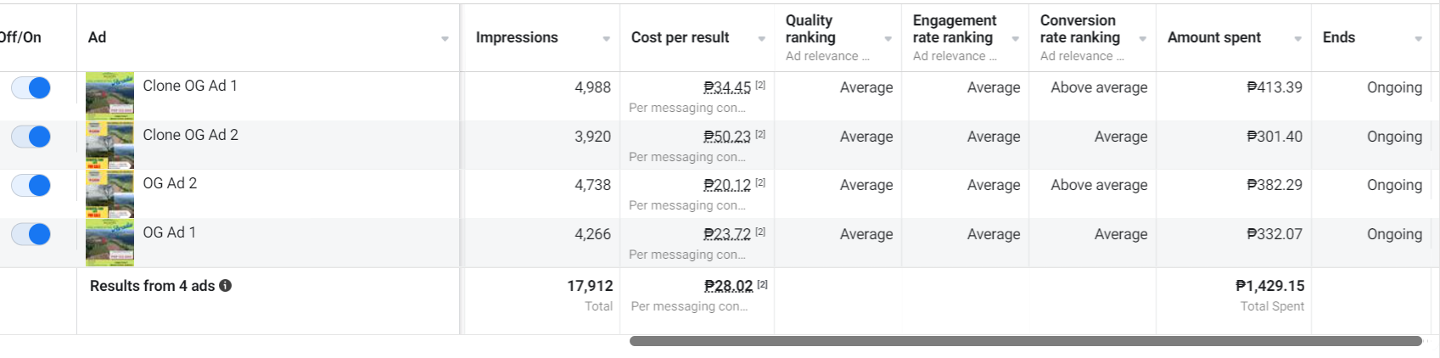1440x358 pixels.
Task: Click footnote [2] next to ₱28.02 total cost
Action: (762, 284)
